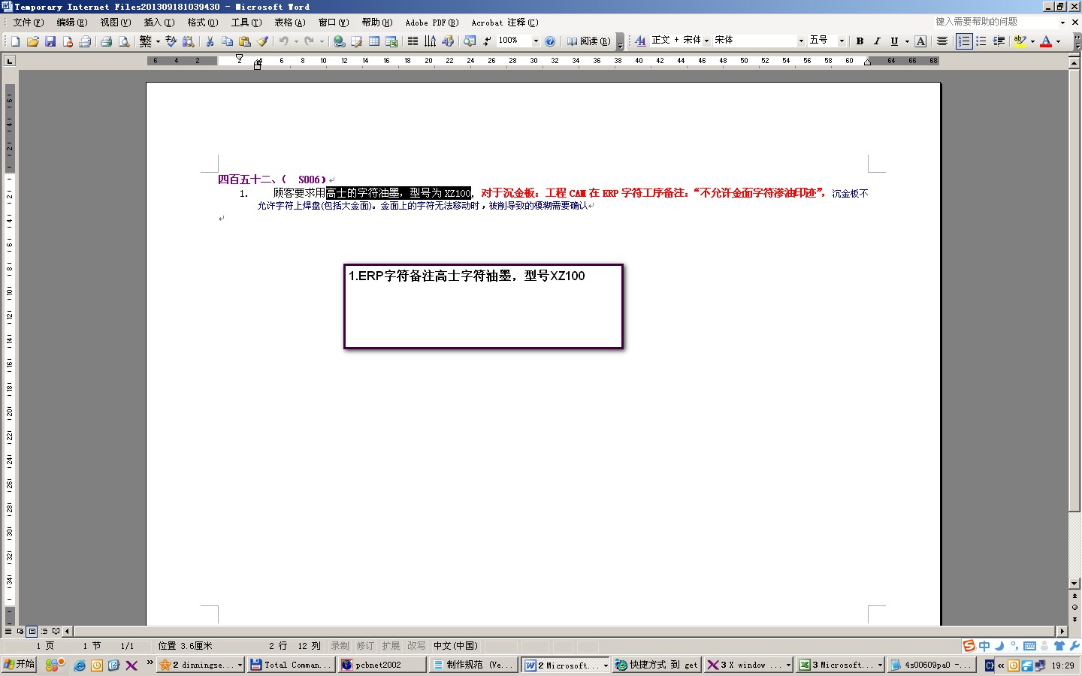Viewport: 1082px width, 676px height.
Task: Switch to pcbnet2002 taskbar button
Action: 382,665
